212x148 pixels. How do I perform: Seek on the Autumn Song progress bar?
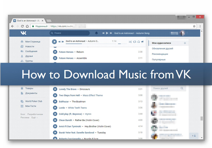coord(91,44)
